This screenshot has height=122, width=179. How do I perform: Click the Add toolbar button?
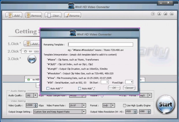pos(14,15)
